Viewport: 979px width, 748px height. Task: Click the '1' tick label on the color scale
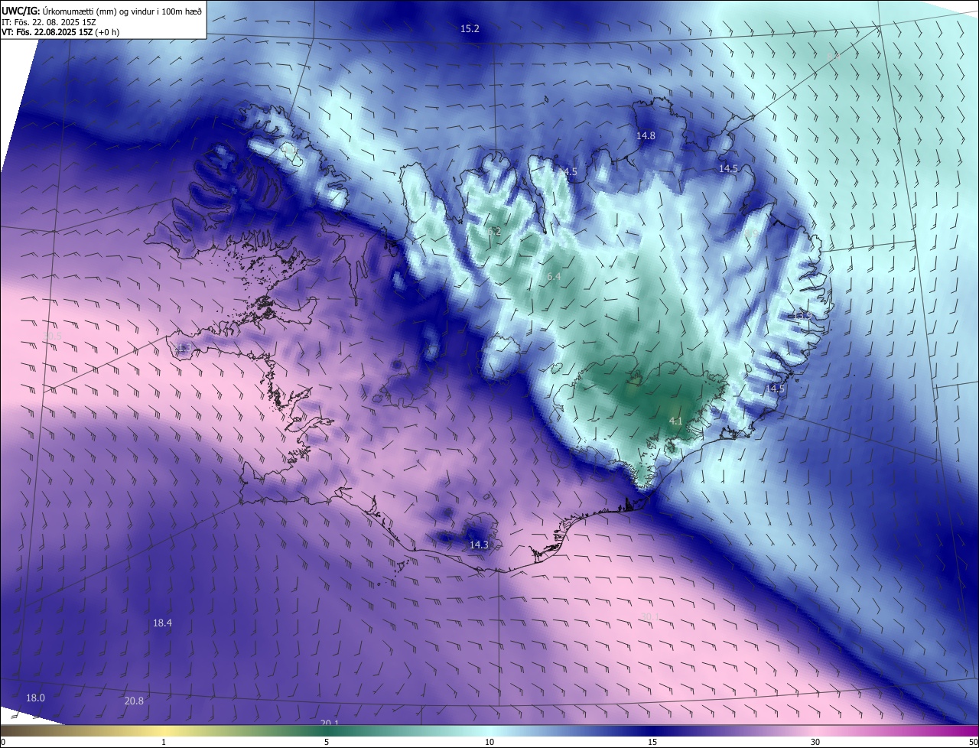pyautogui.click(x=164, y=742)
